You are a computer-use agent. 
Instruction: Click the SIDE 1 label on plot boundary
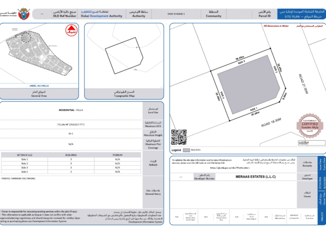tap(253, 109)
